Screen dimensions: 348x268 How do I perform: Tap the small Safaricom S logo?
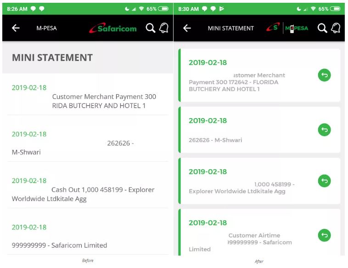click(x=273, y=27)
